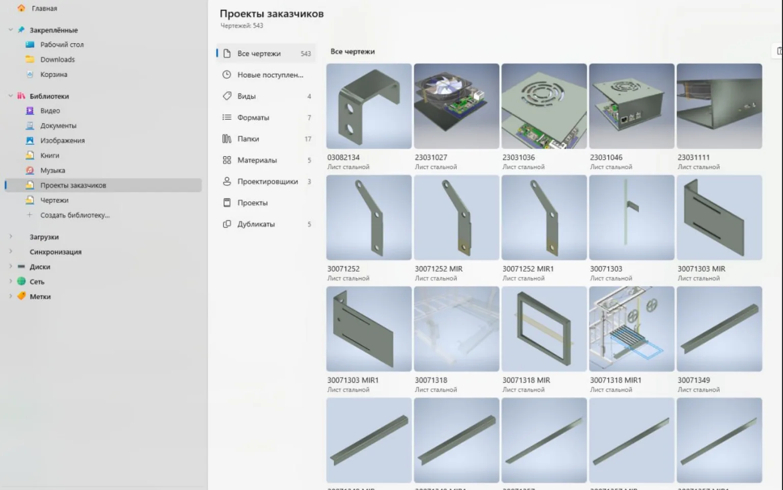Select the Все чертежи tab
Screen dimensions: 783x490
tap(266, 53)
